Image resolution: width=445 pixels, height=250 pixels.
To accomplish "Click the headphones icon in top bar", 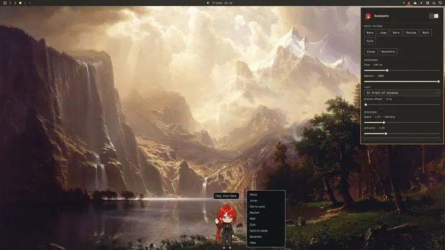I will 434,3.
